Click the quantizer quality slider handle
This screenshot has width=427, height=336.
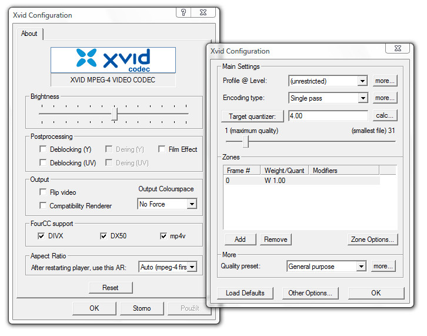click(246, 142)
